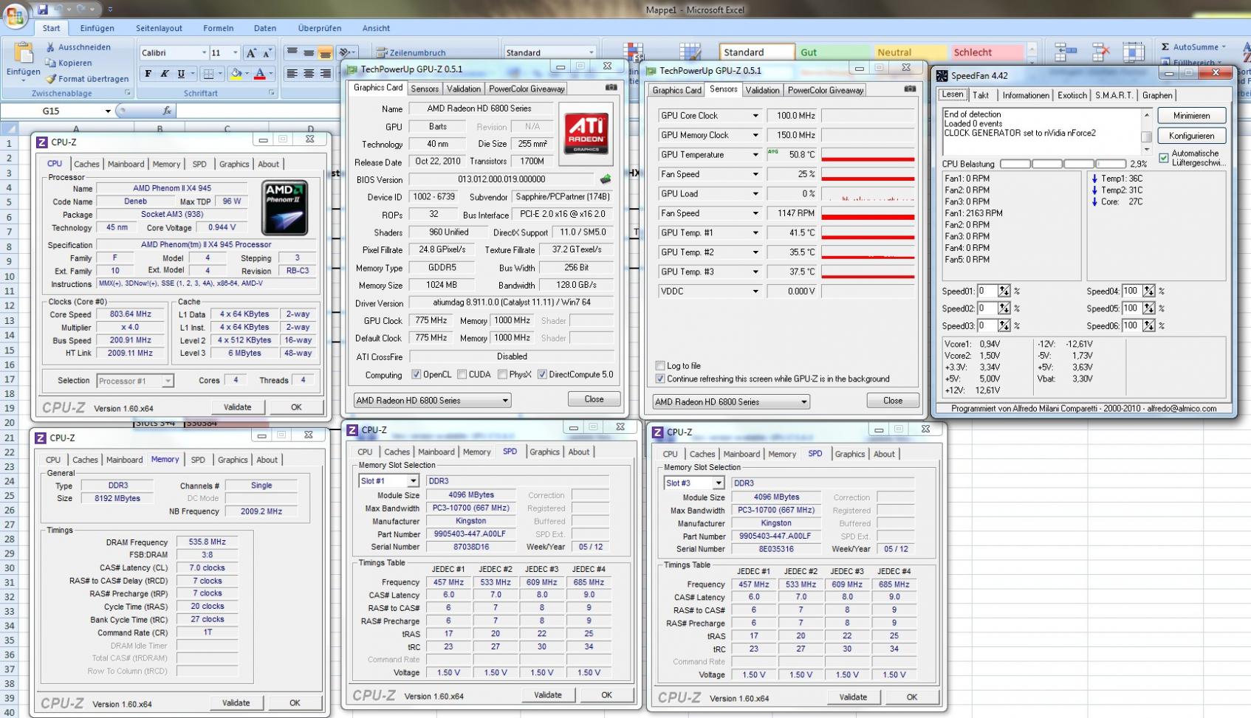Apply font color with the red A icon
Screen dimensions: 1251x718
[259, 74]
